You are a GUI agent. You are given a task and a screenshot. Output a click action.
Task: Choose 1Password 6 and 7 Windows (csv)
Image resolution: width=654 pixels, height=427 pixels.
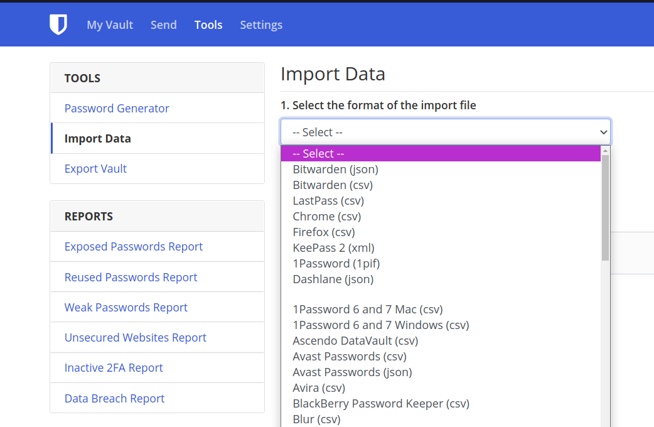(441, 325)
